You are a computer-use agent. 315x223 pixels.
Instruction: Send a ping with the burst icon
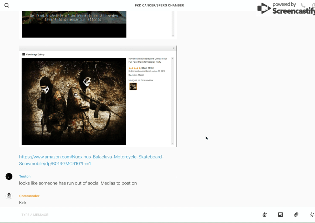pyautogui.click(x=312, y=215)
